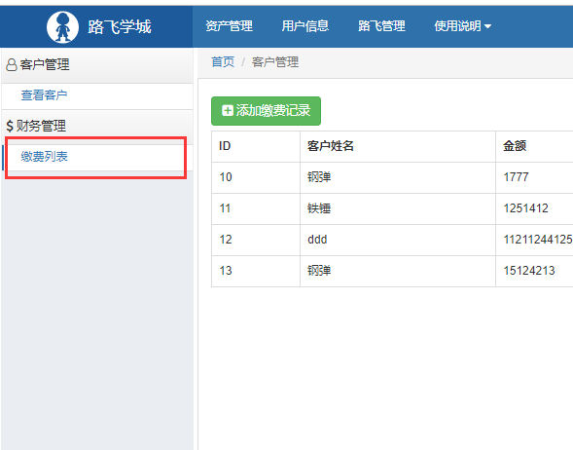
Task: Open 资产管理 in the top navigation
Action: (x=230, y=26)
